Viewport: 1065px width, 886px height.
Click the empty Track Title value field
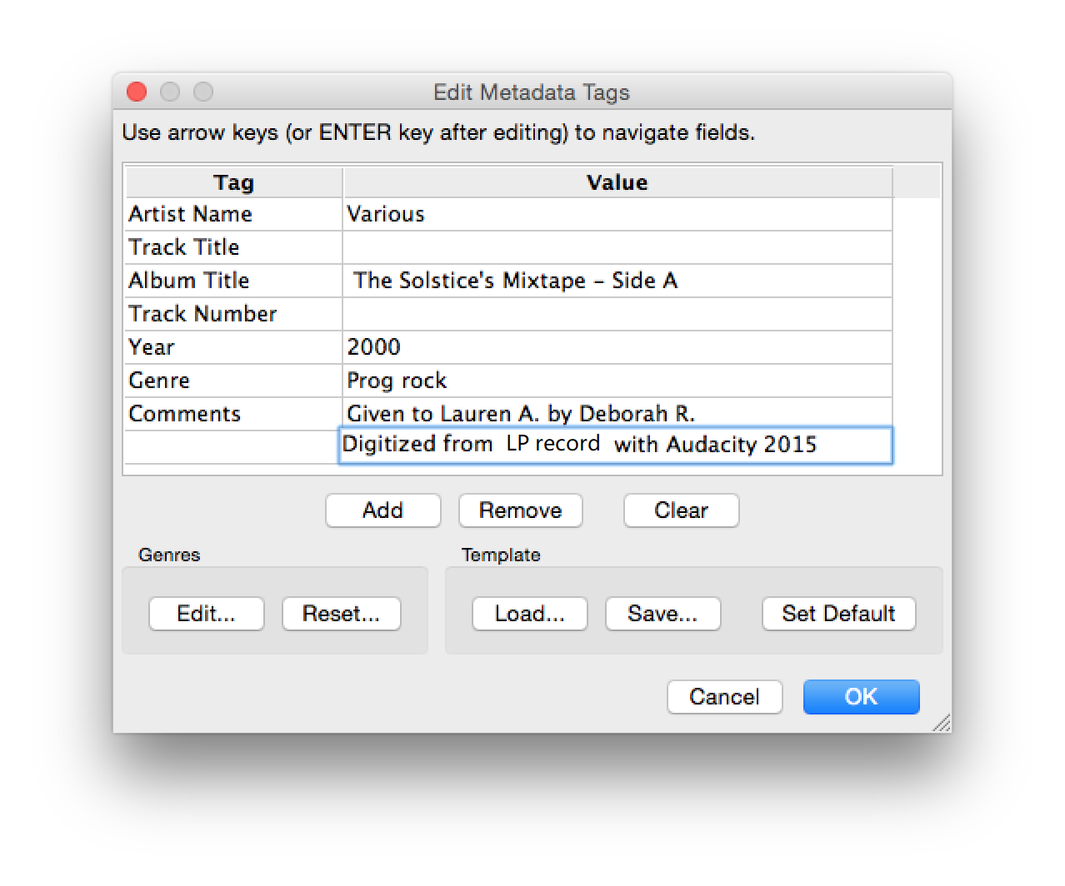tap(617, 247)
